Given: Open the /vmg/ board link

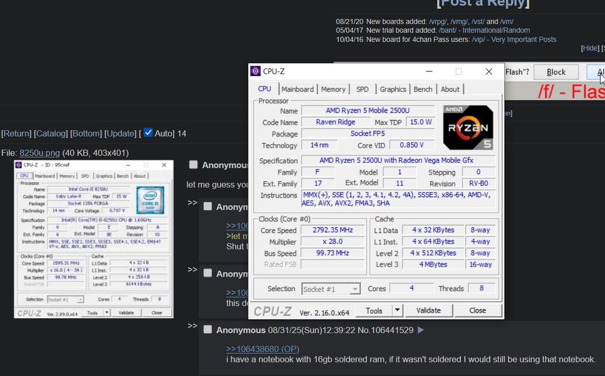Looking at the screenshot, I should (459, 21).
